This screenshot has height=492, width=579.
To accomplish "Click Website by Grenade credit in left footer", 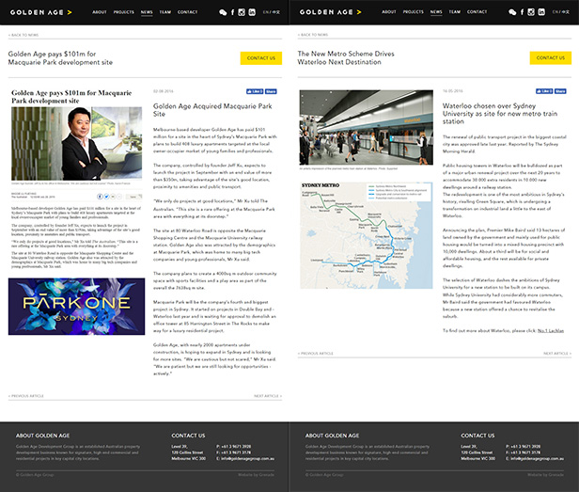I will tap(256, 475).
